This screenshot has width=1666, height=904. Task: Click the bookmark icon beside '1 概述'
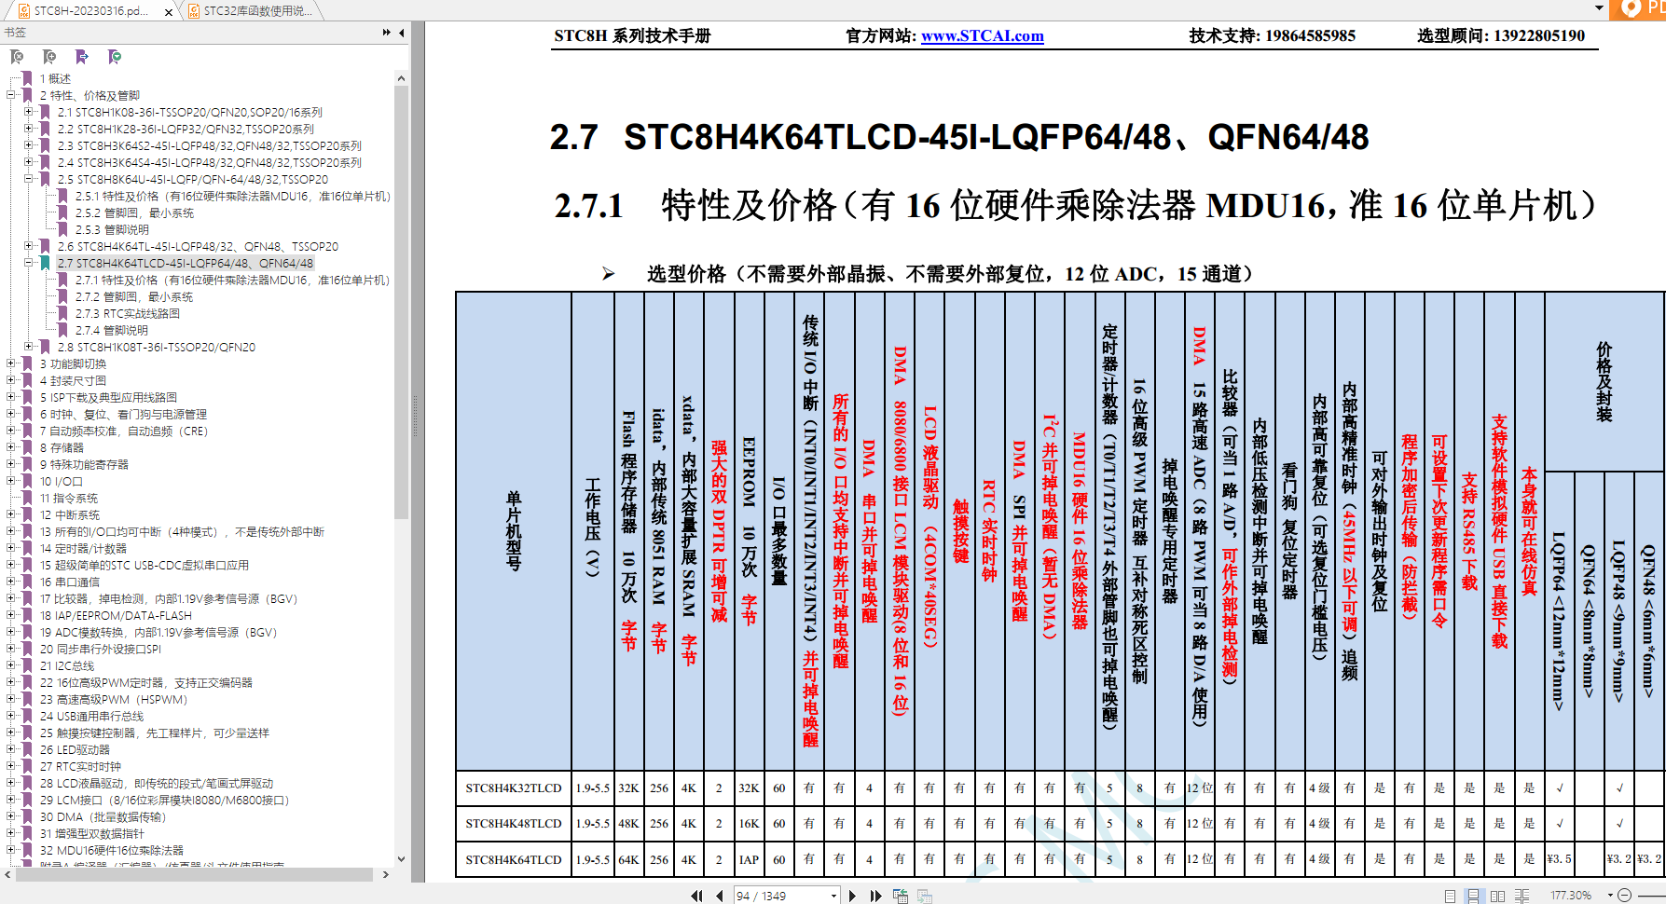coord(28,78)
